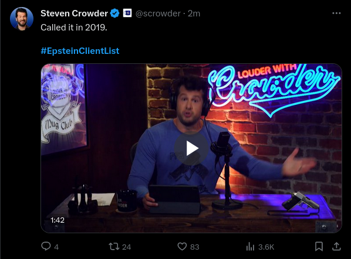Click the 83 likes count
The width and height of the screenshot is (351, 259).
(x=195, y=247)
